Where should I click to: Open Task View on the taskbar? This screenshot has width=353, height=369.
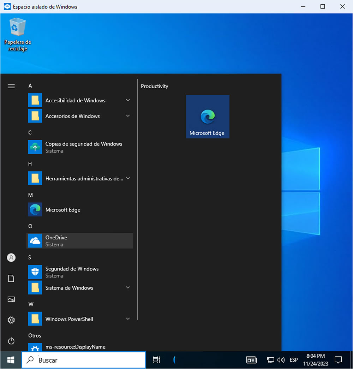point(156,360)
